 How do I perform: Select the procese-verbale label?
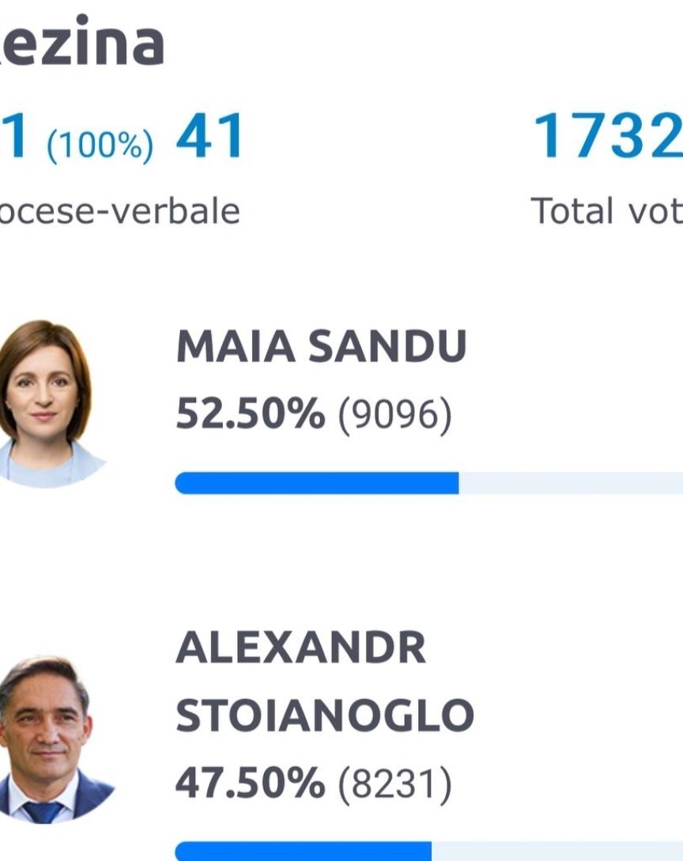119,211
